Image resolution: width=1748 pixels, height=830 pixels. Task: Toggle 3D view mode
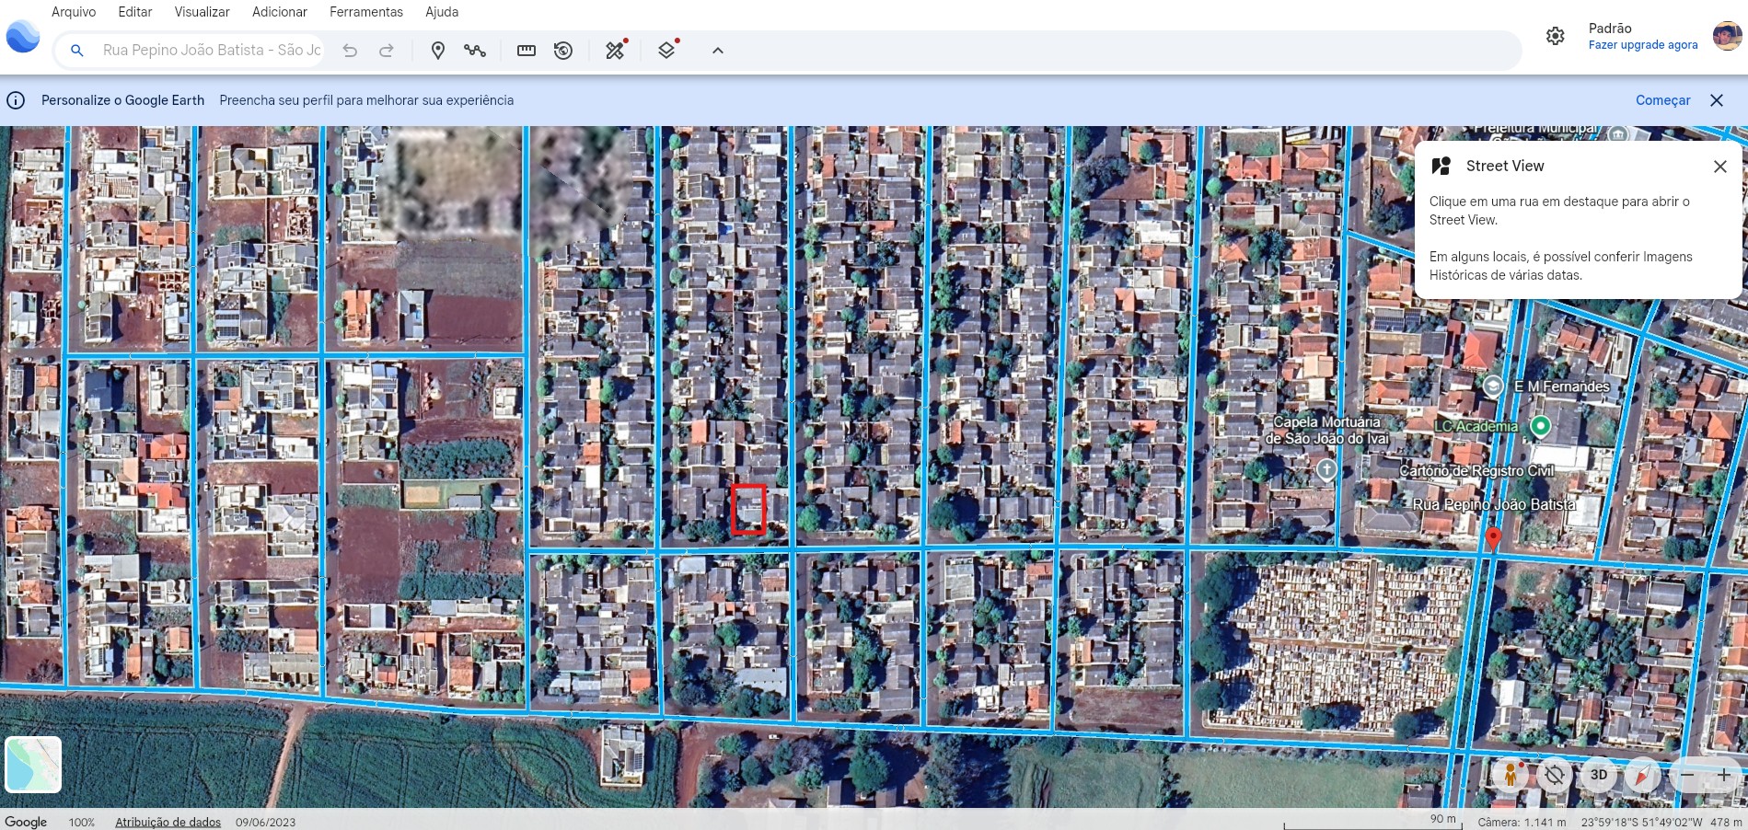pos(1599,775)
